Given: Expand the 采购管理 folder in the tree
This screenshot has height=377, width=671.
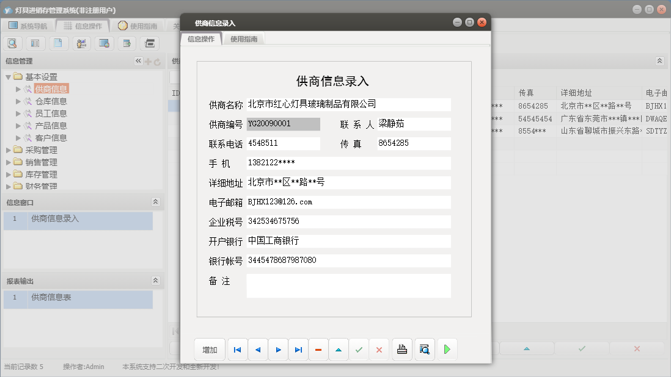Looking at the screenshot, I should pos(7,149).
